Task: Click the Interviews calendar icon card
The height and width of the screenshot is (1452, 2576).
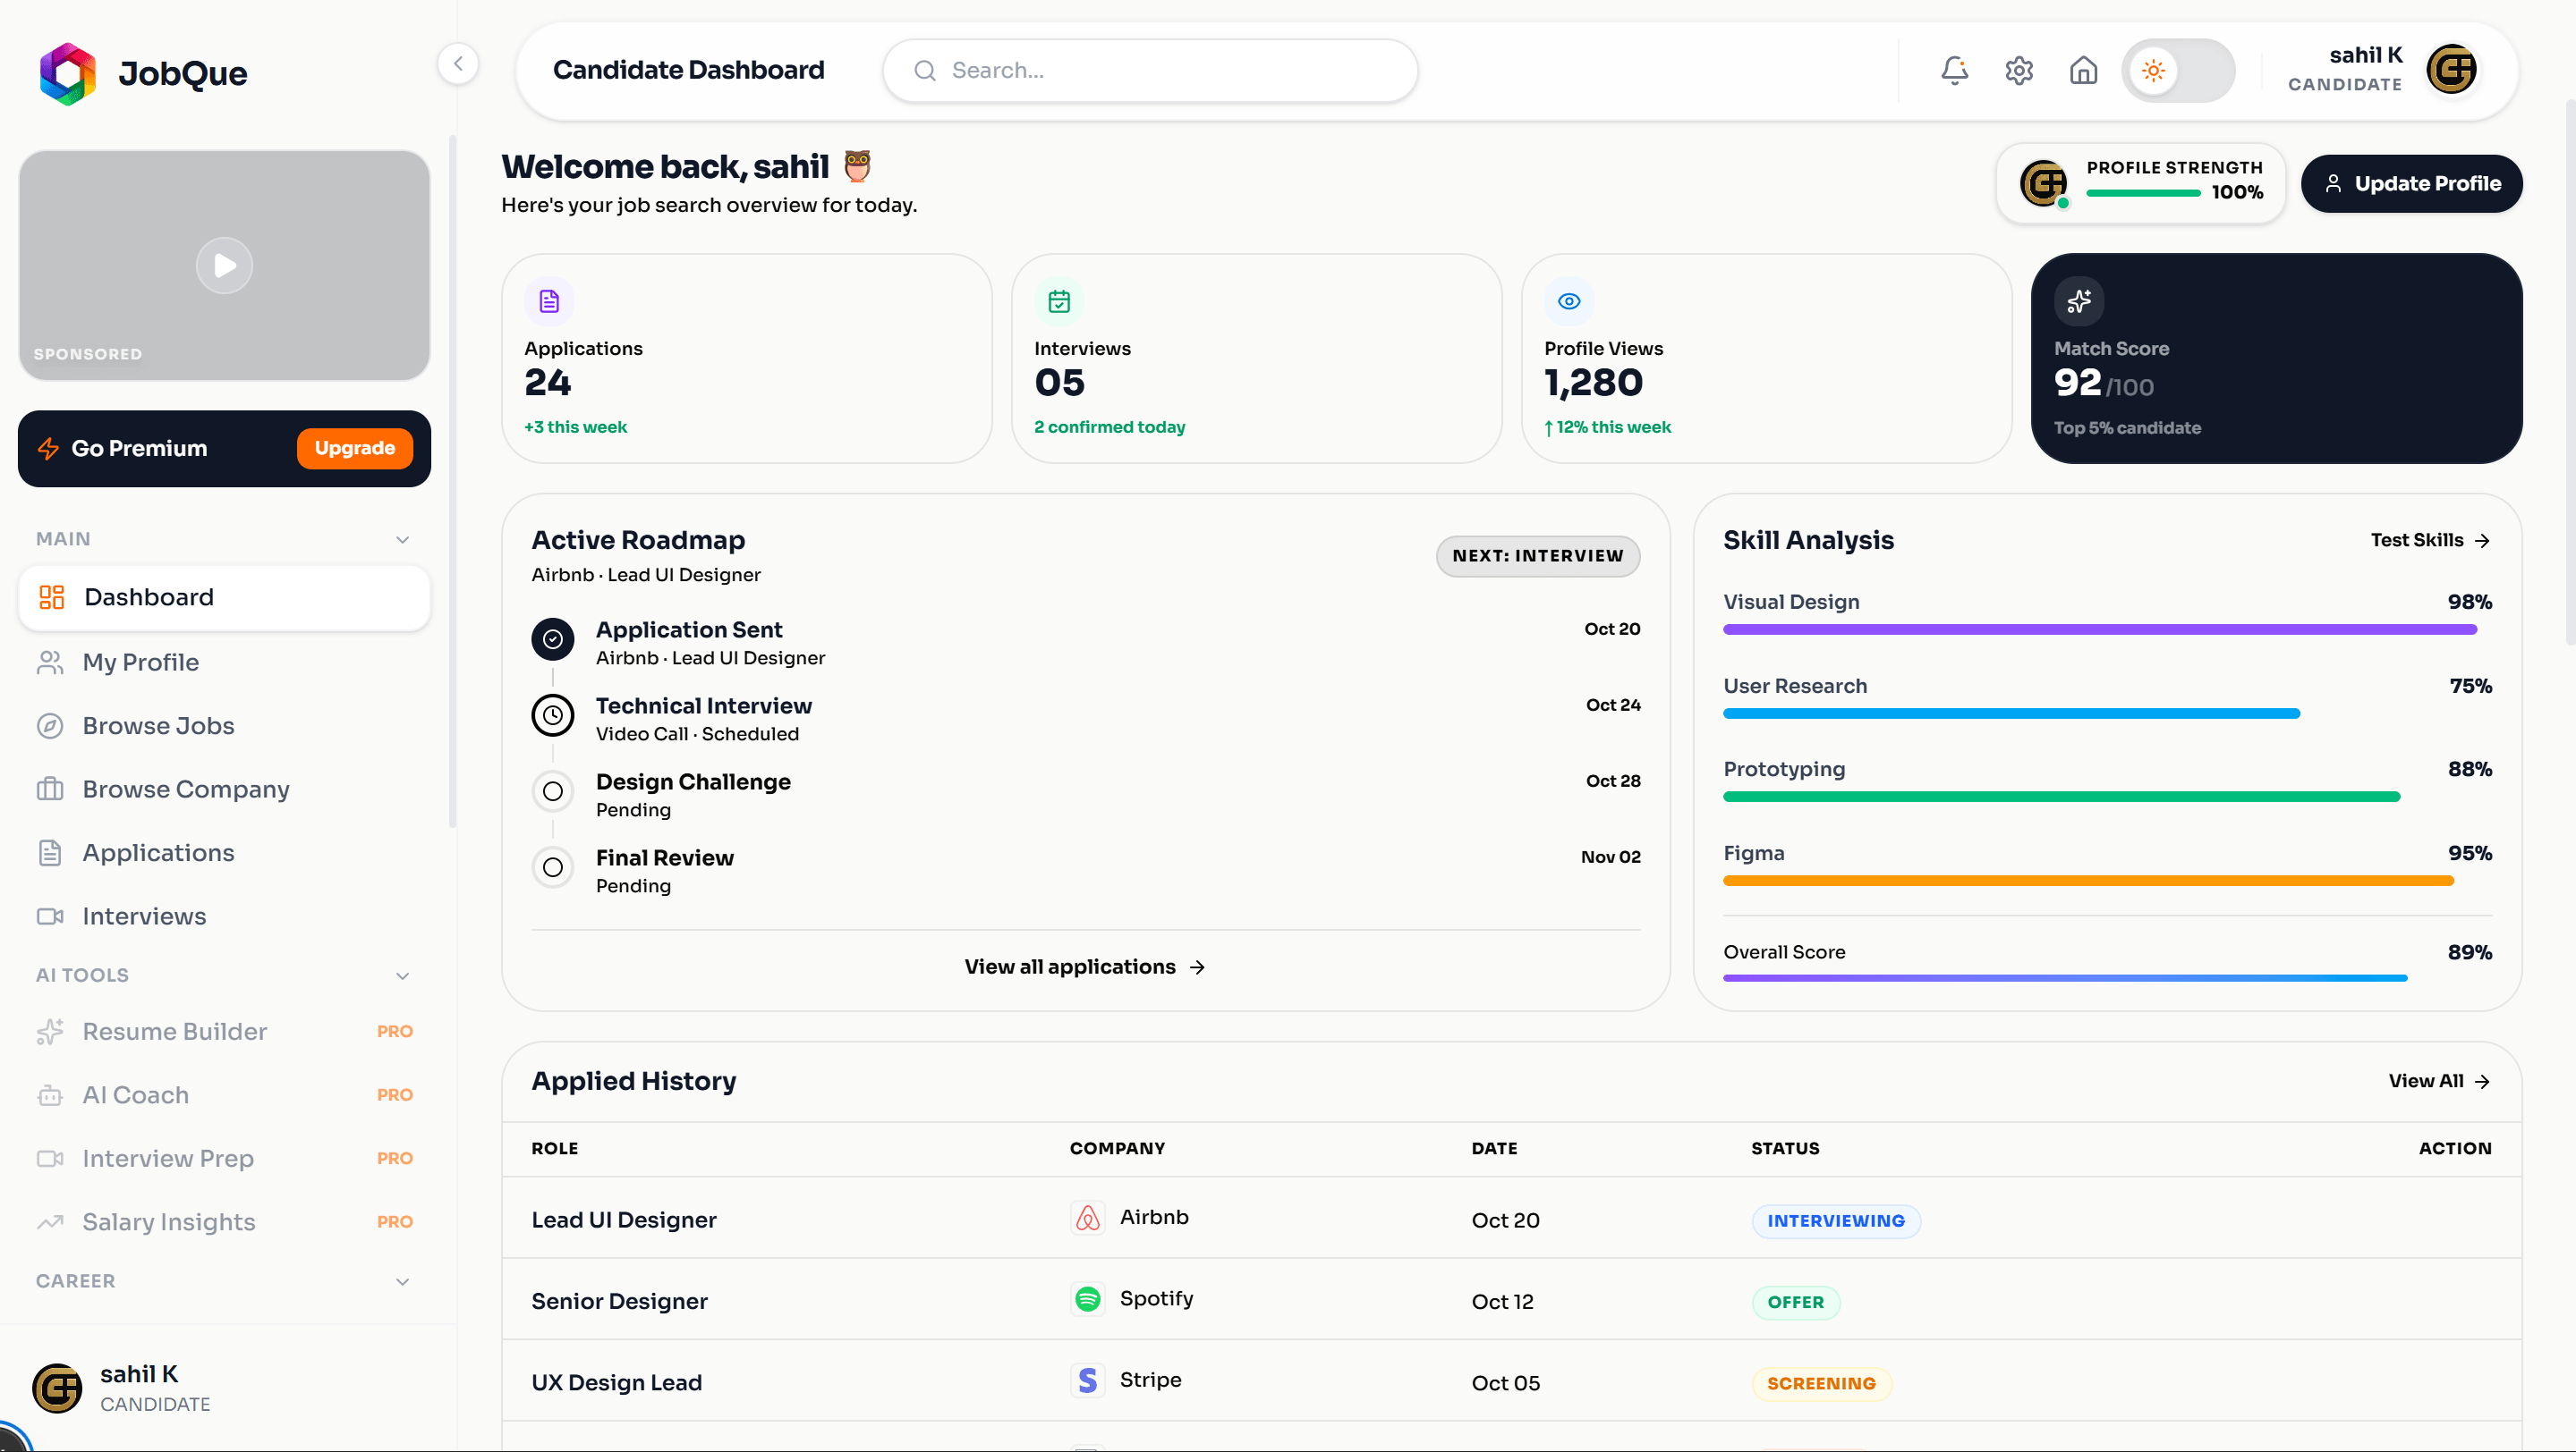Action: (x=1059, y=300)
